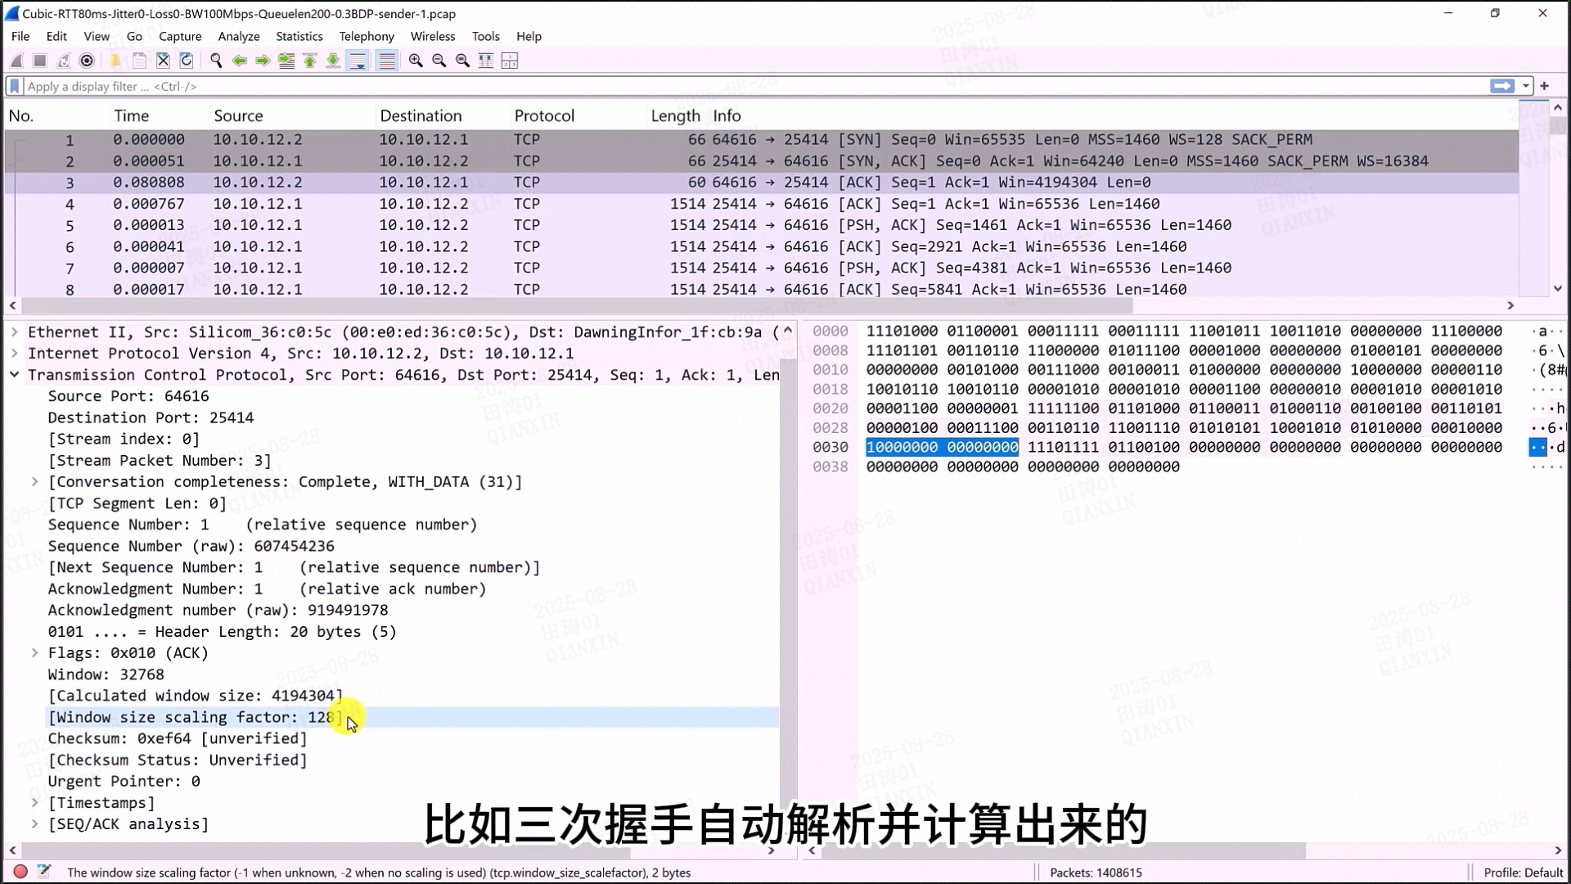Click the Find a packet magnifier icon

click(216, 61)
